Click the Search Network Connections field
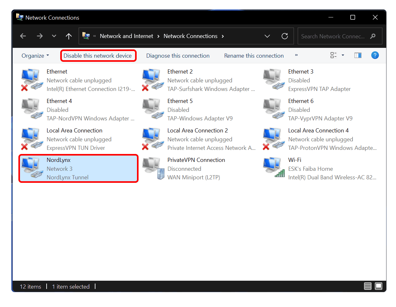 pyautogui.click(x=333, y=36)
